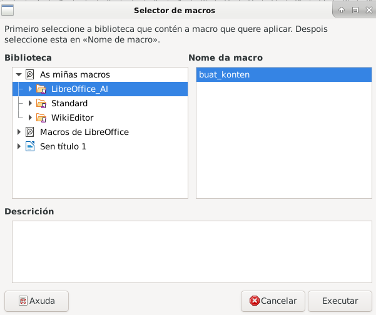This screenshot has width=376, height=315.
Task: Click the Macros de LibreOffice container icon
Action: [x=30, y=132]
